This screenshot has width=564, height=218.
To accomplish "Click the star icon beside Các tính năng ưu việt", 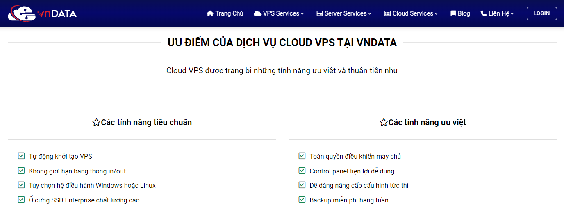I will coord(384,122).
